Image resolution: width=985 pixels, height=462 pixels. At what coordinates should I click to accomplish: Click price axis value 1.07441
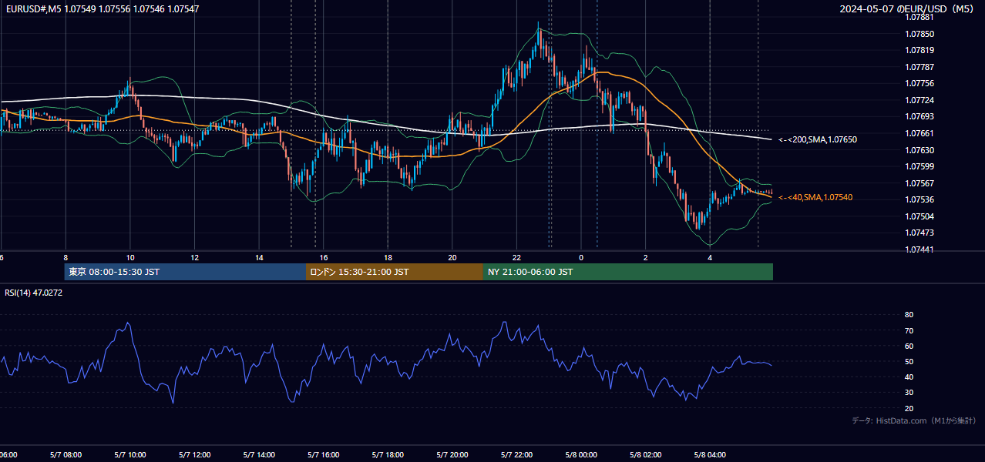point(920,249)
